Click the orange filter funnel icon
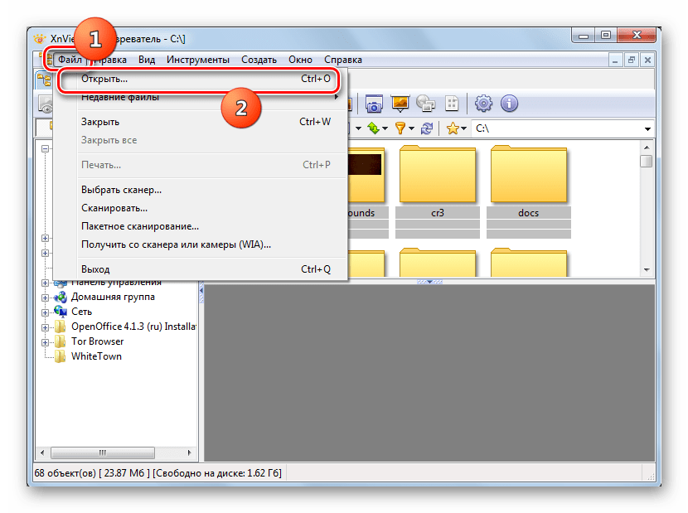Viewport: 688px width, 513px height. (x=400, y=128)
